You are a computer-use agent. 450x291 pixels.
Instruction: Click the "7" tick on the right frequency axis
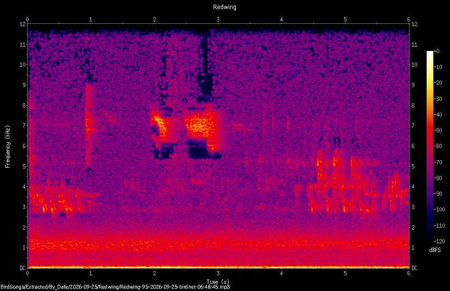pyautogui.click(x=413, y=126)
